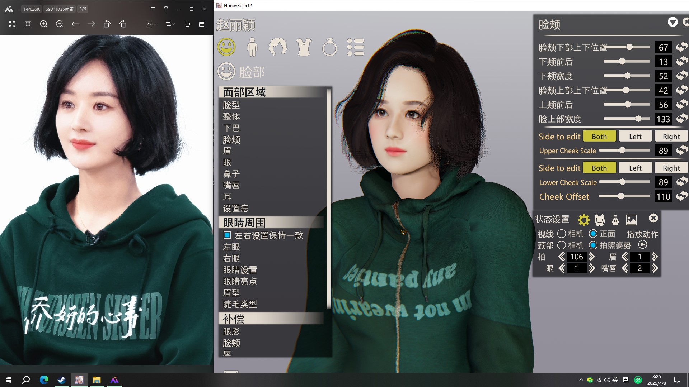This screenshot has height=387, width=689.
Task: Increase the 拍 pose number with the right chevron
Action: click(x=592, y=257)
